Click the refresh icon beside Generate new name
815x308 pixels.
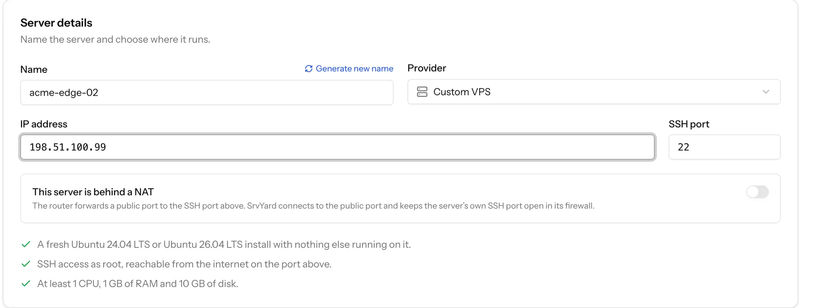tap(308, 69)
